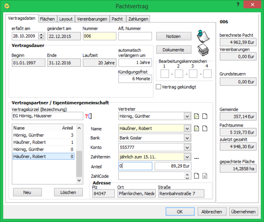Click the blank page icon next to ZahlCode

click(197, 176)
